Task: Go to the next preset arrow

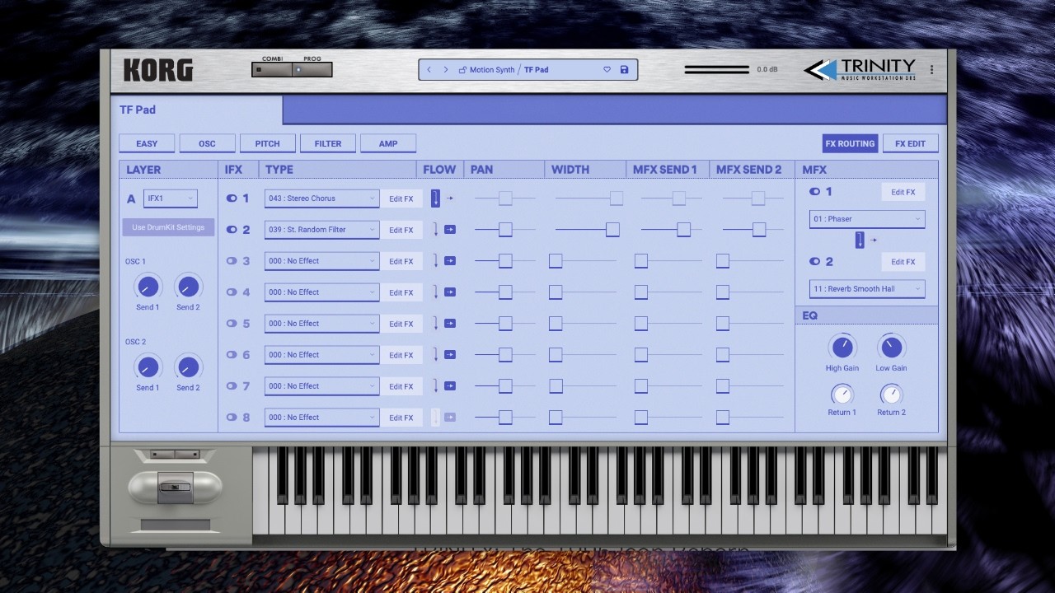Action: point(446,70)
